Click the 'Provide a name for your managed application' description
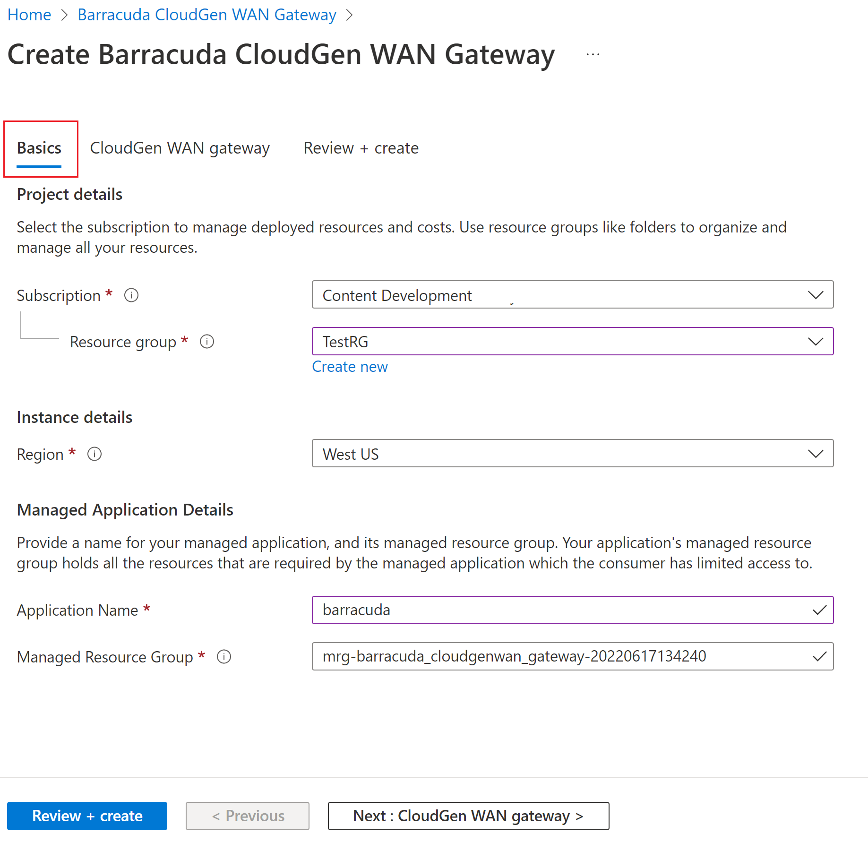Screen dimensions: 868x851 (x=414, y=553)
